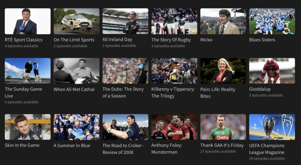Open The Story Of Rugby thumbnail

tap(174, 21)
